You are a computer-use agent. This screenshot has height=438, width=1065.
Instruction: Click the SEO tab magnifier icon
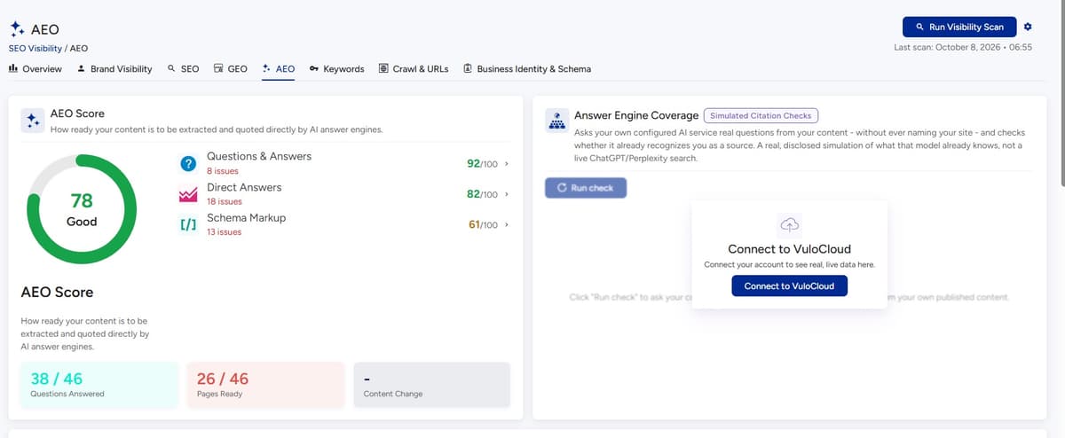tap(171, 68)
